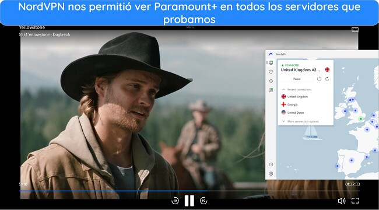
Task: Select the Madrid server dot in Spain
Action: pos(352,160)
